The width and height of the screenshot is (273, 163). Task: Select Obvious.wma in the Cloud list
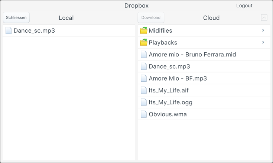point(204,114)
